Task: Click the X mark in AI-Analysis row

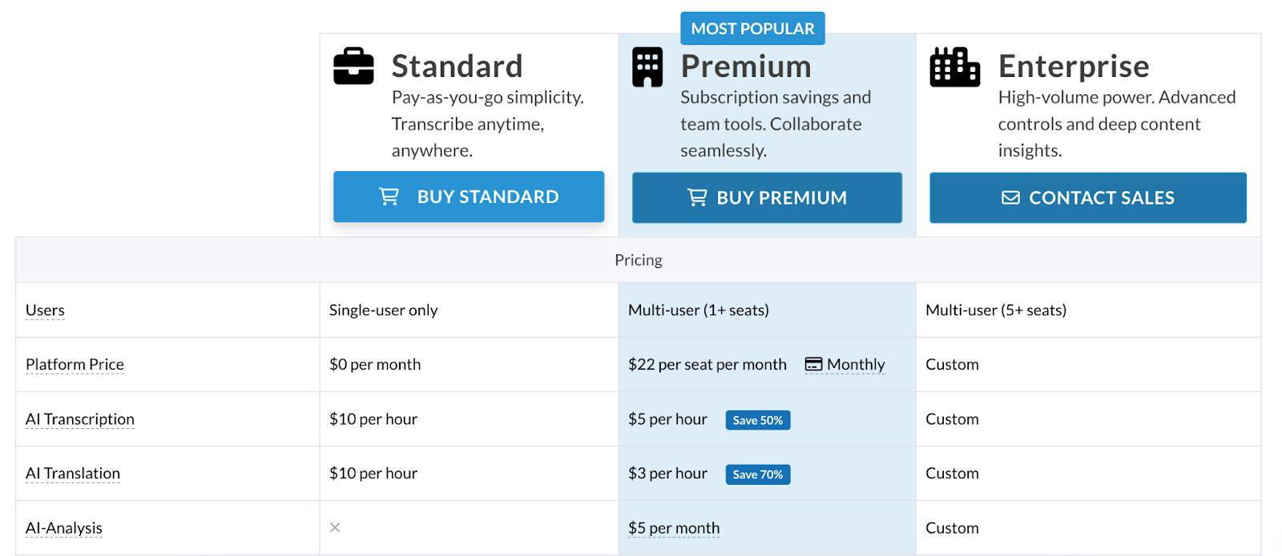Action: [x=335, y=527]
